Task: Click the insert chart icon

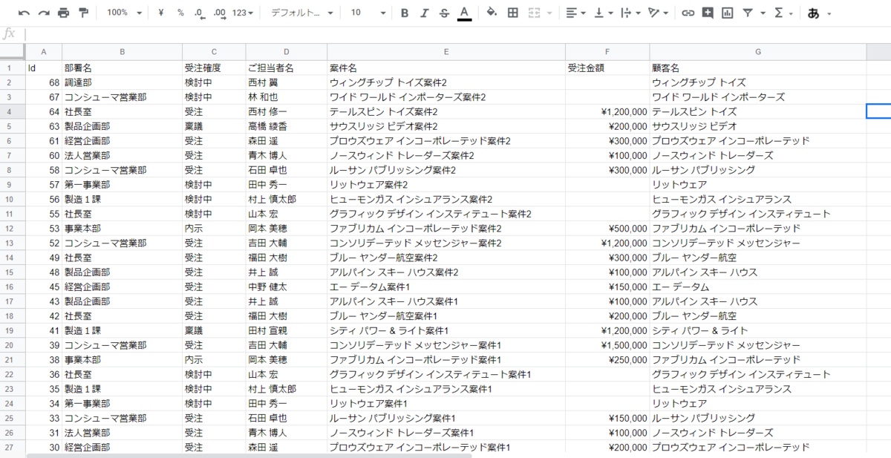Action: (727, 13)
